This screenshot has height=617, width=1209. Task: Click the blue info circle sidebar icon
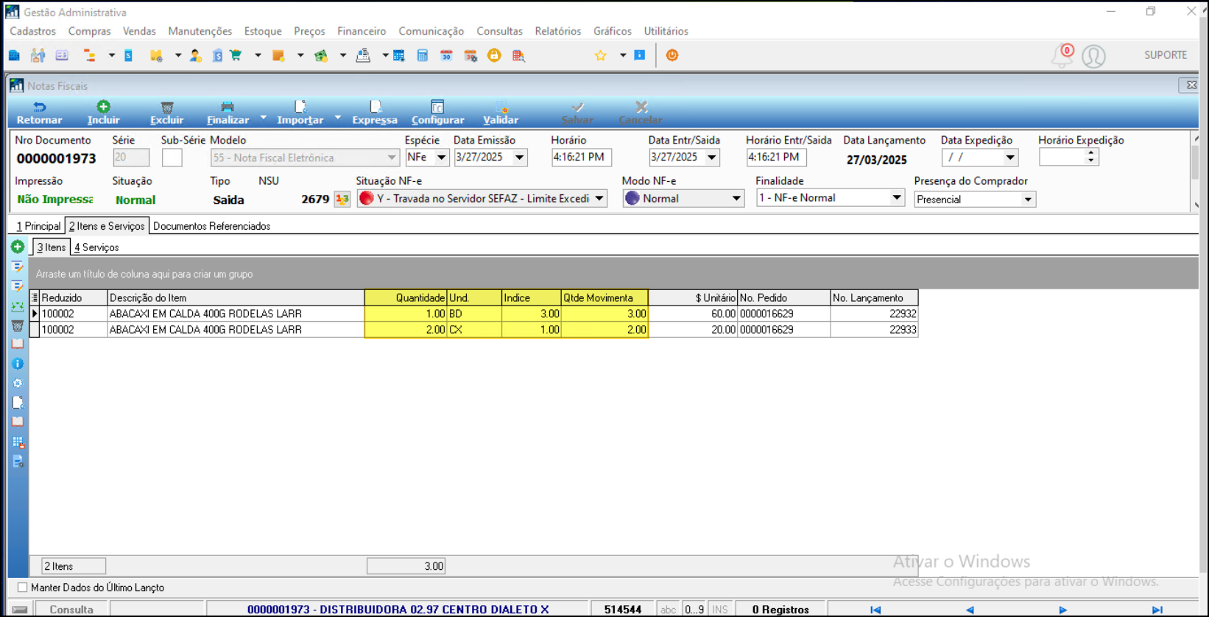18,364
